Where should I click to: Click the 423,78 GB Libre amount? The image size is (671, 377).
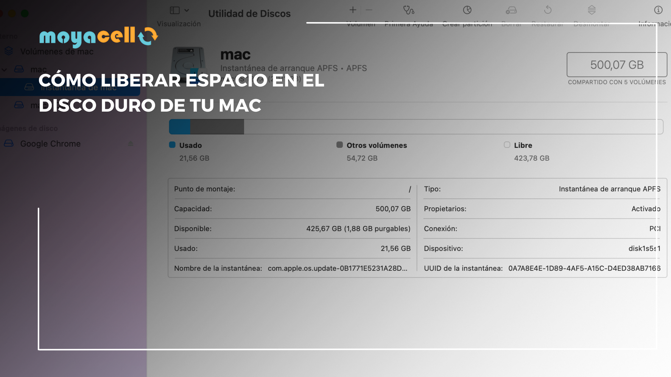tap(532, 158)
